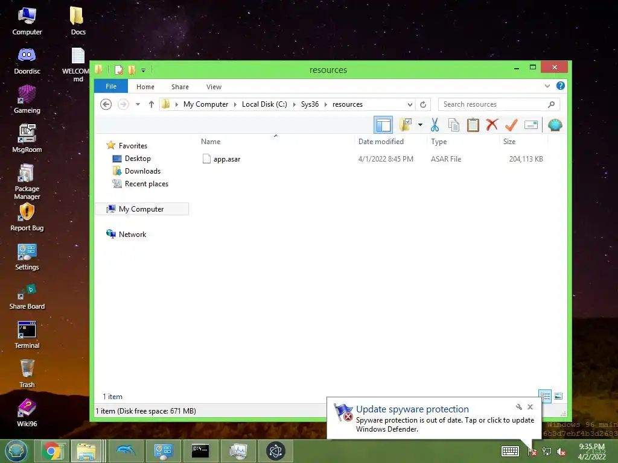The height and width of the screenshot is (463, 618).
Task: Open the Report Bug desktop icon
Action: pyautogui.click(x=27, y=217)
